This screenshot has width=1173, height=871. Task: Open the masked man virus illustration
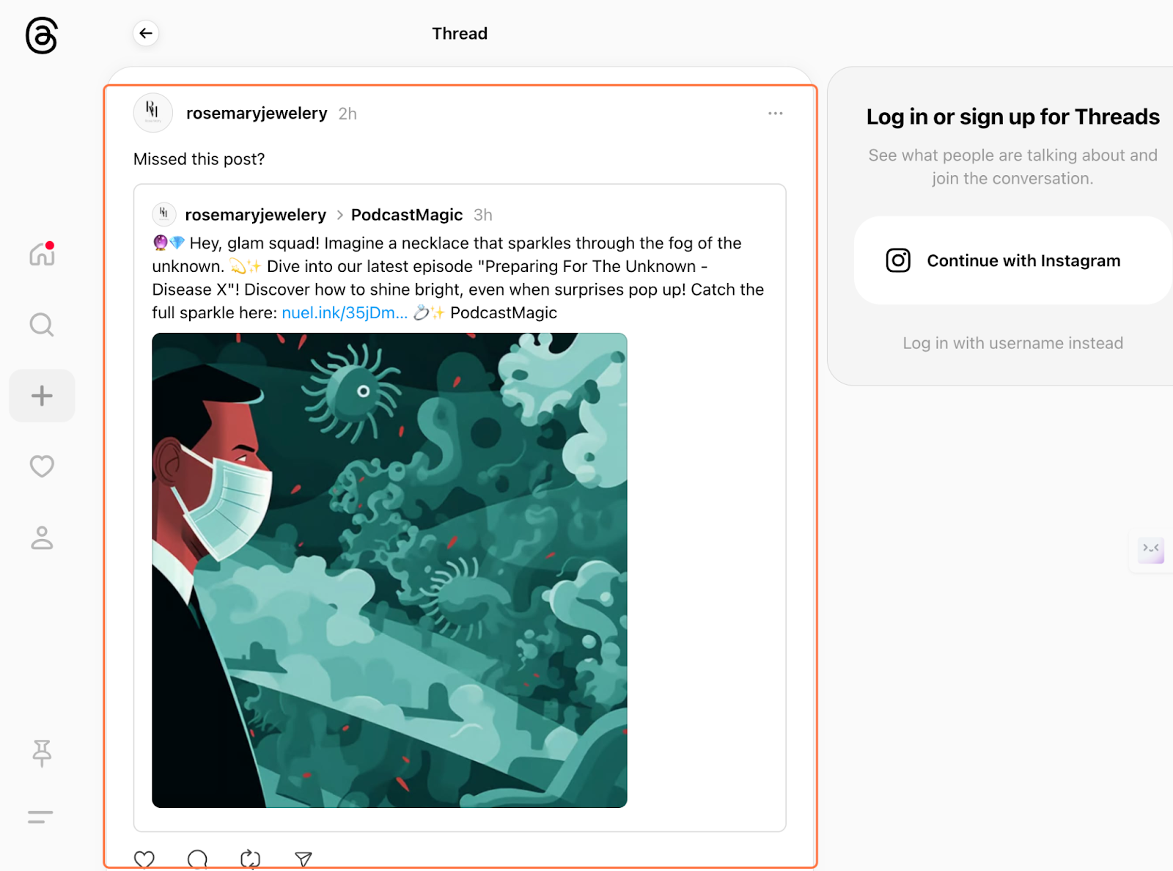pyautogui.click(x=389, y=570)
